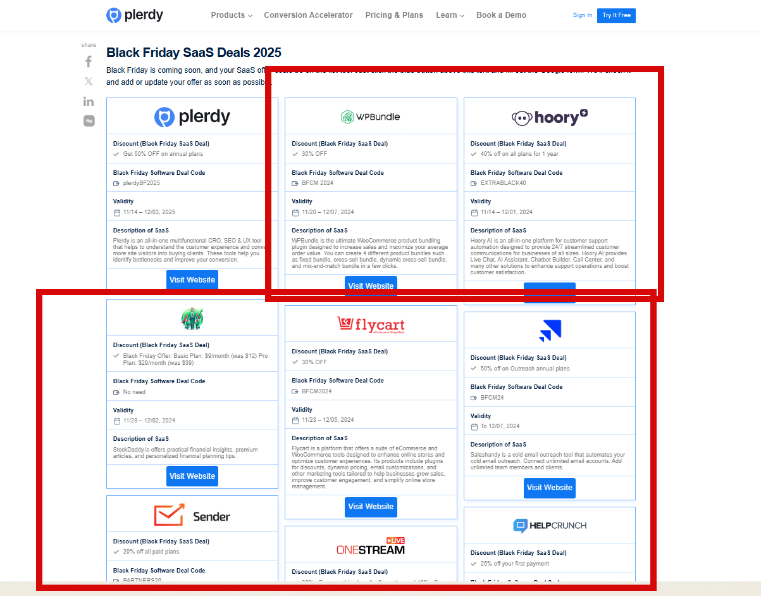Image resolution: width=761 pixels, height=596 pixels.
Task: Click the Sender envelope logo
Action: [192, 515]
